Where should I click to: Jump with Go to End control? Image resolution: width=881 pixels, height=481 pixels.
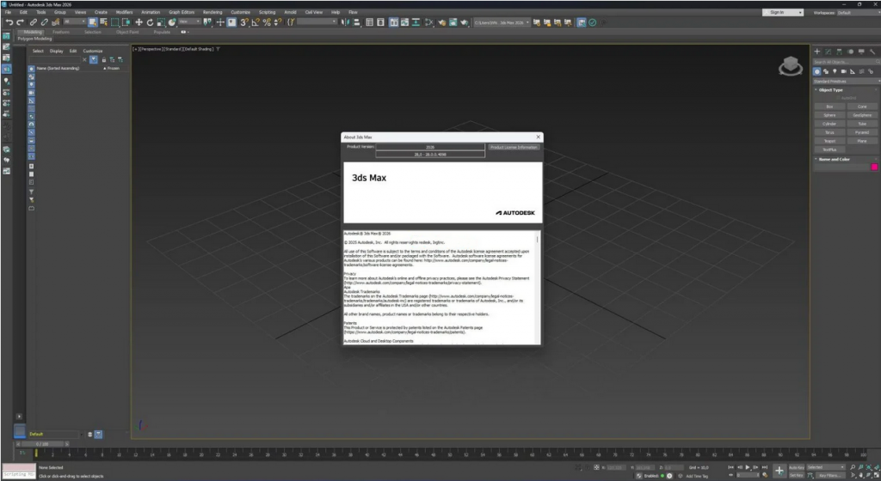coord(764,467)
